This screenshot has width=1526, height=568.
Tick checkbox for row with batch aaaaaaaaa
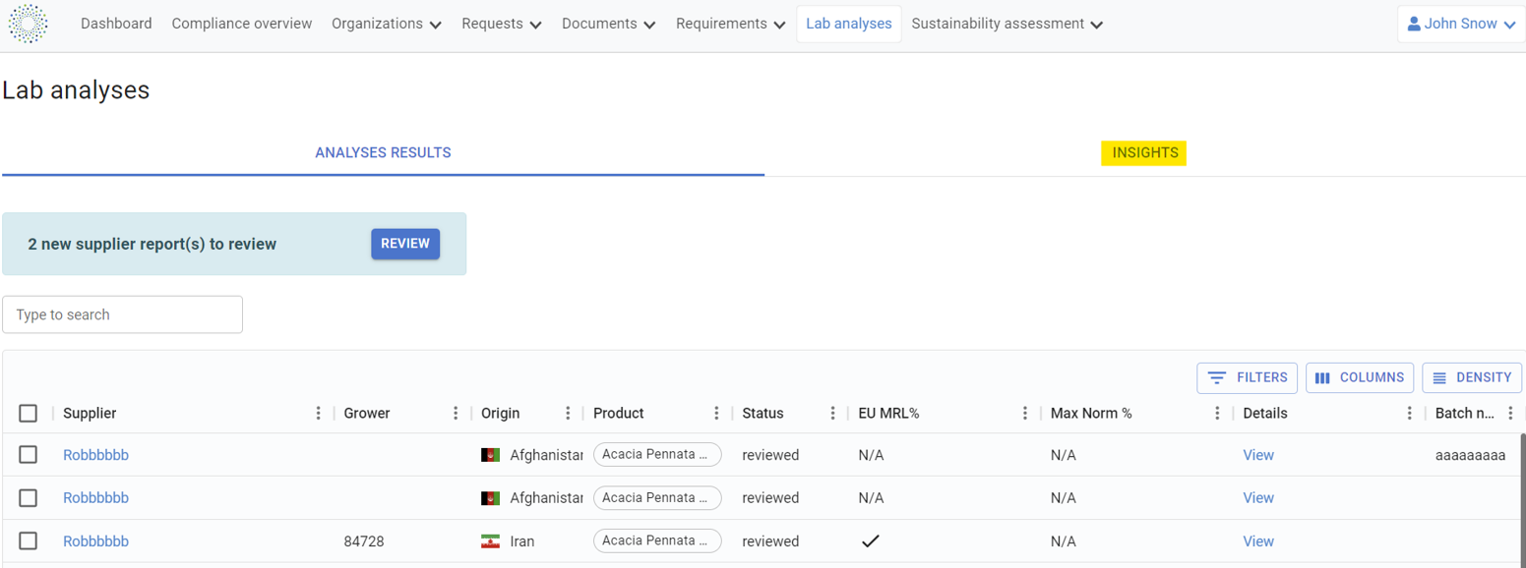pos(29,455)
